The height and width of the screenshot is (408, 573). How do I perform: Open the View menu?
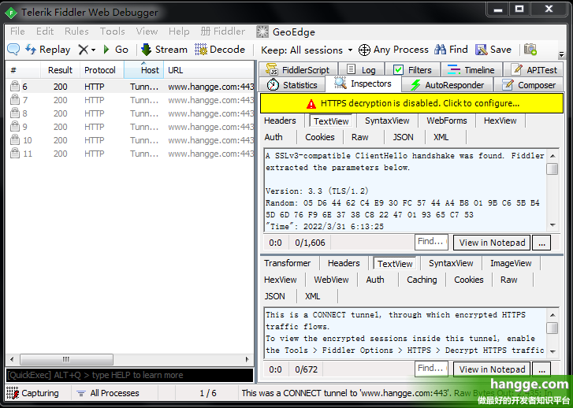pyautogui.click(x=147, y=32)
